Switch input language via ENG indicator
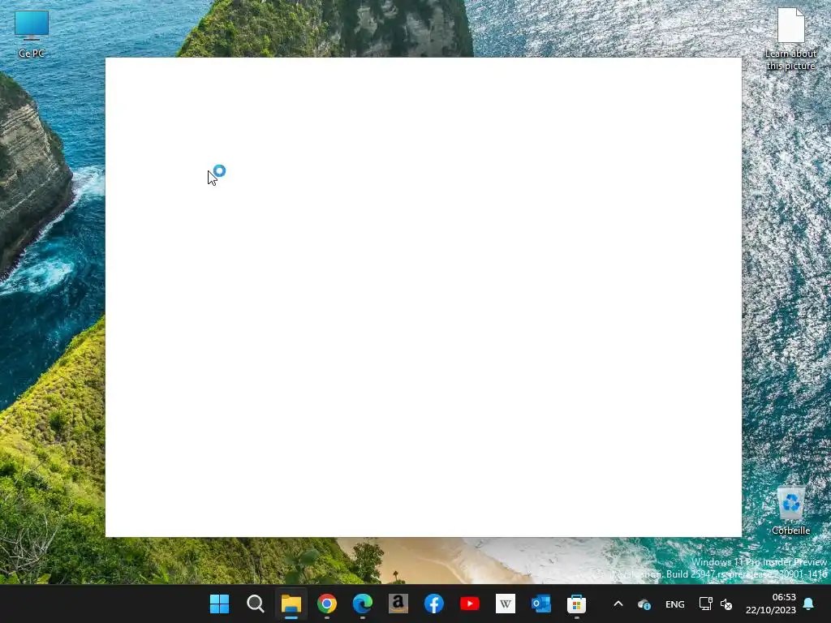 (674, 604)
